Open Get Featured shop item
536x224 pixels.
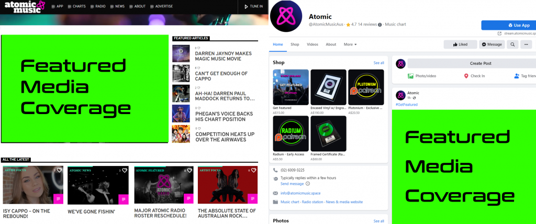click(x=291, y=87)
